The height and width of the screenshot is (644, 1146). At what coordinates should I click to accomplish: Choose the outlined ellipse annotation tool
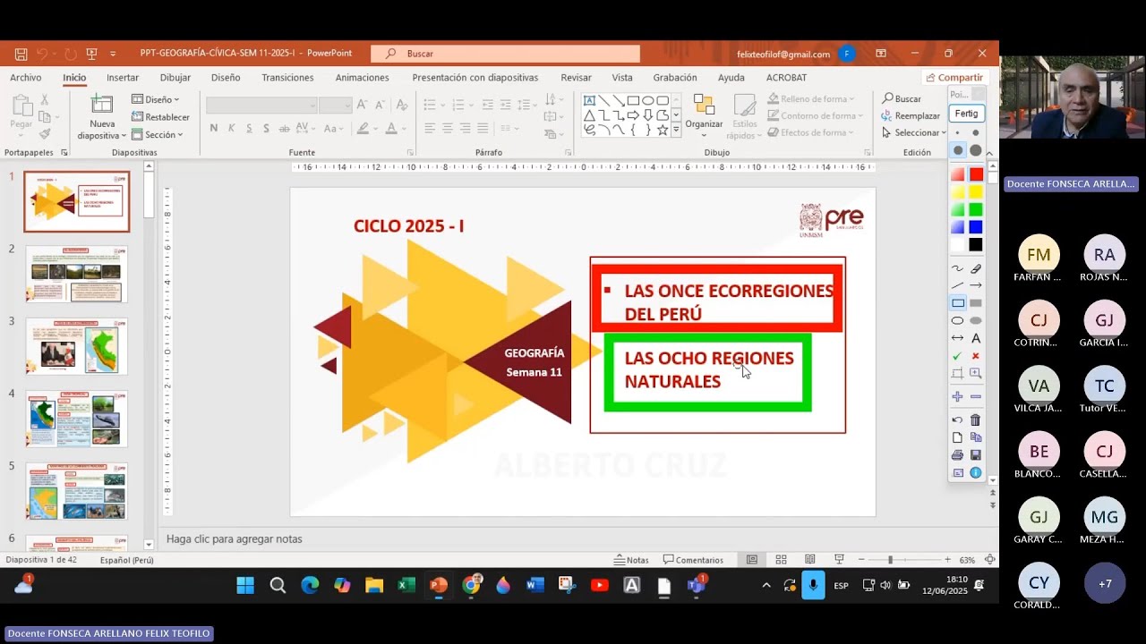point(957,320)
